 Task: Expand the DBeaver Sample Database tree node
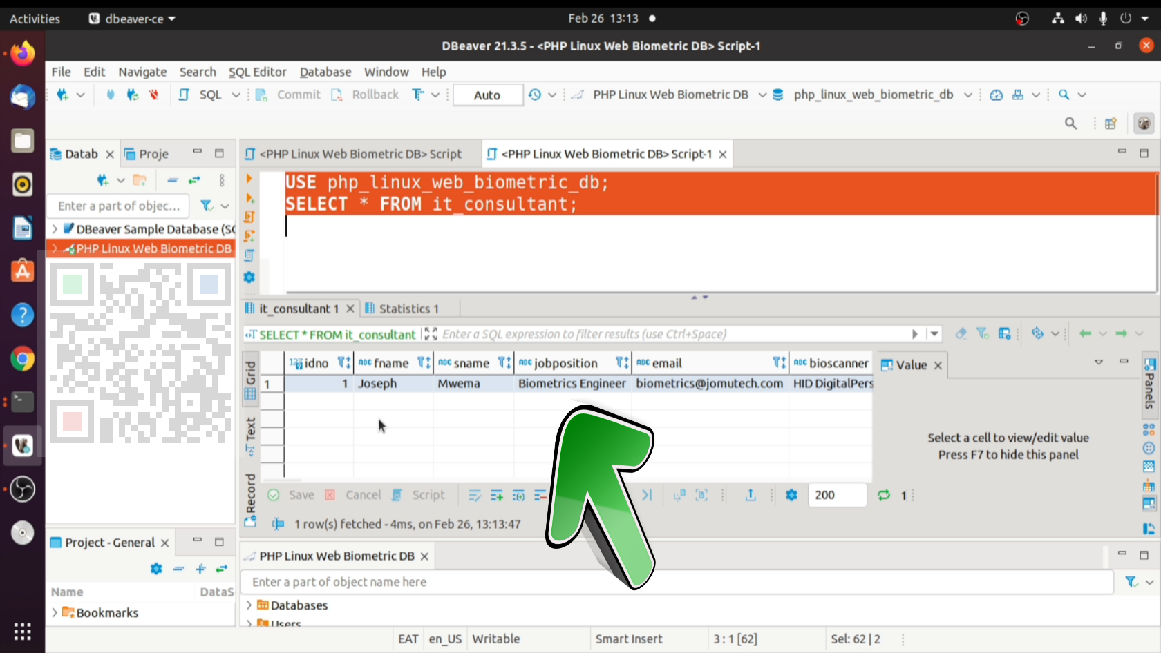55,228
